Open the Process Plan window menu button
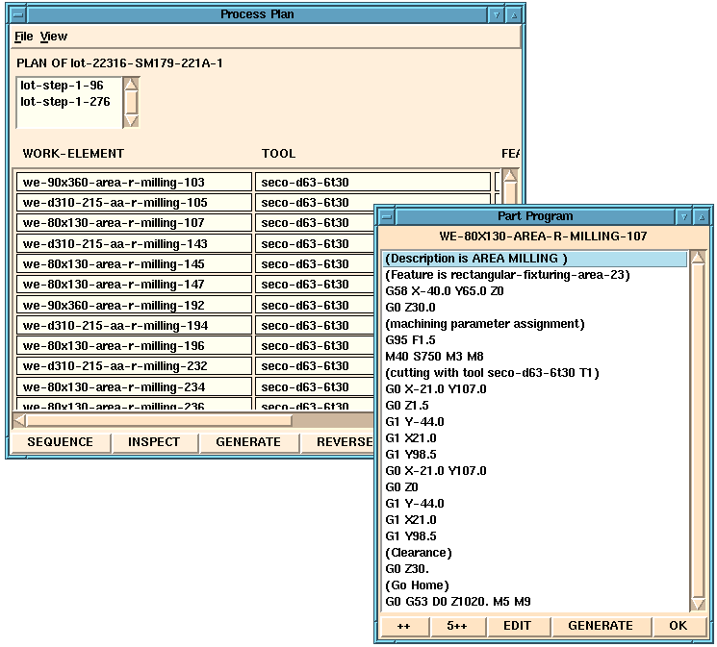The height and width of the screenshot is (647, 717). [x=17, y=14]
